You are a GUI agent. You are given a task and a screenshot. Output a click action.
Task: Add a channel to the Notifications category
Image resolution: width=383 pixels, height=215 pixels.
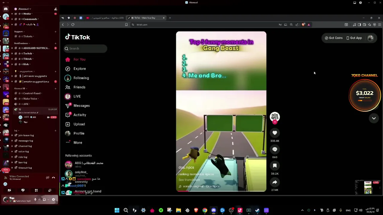pos(56,43)
